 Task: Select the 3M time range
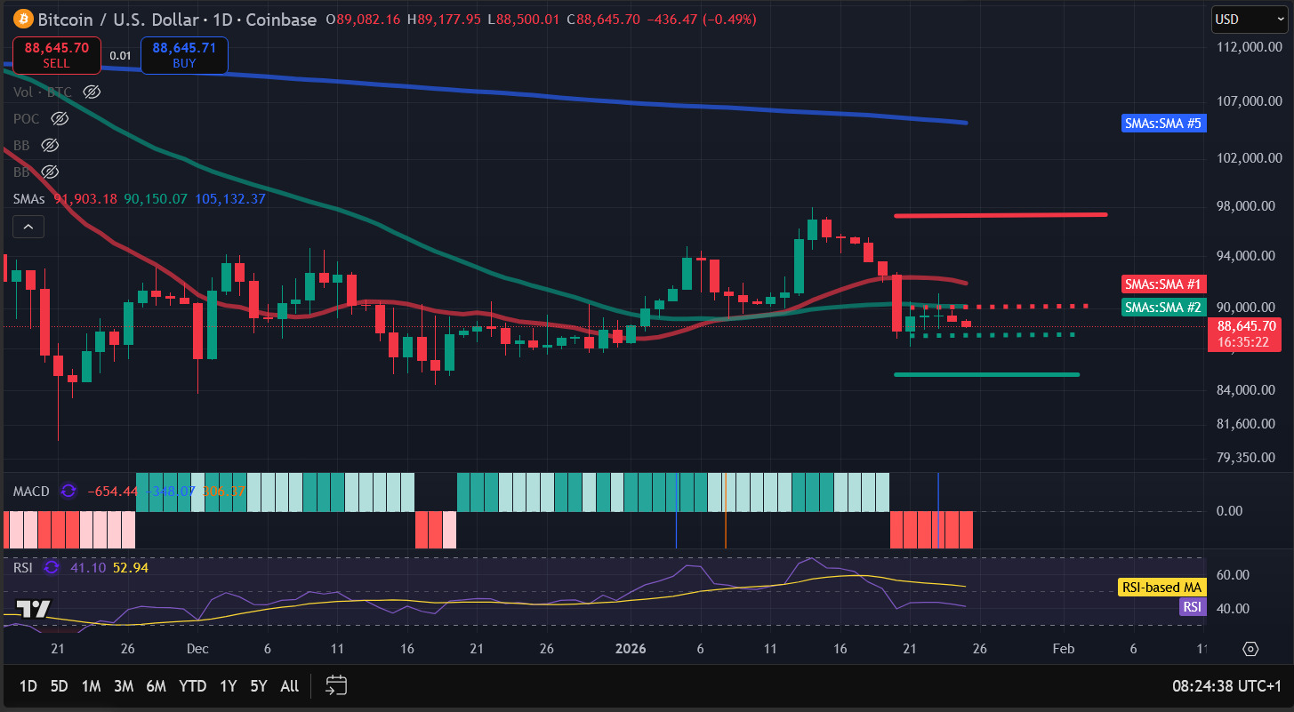pos(124,685)
